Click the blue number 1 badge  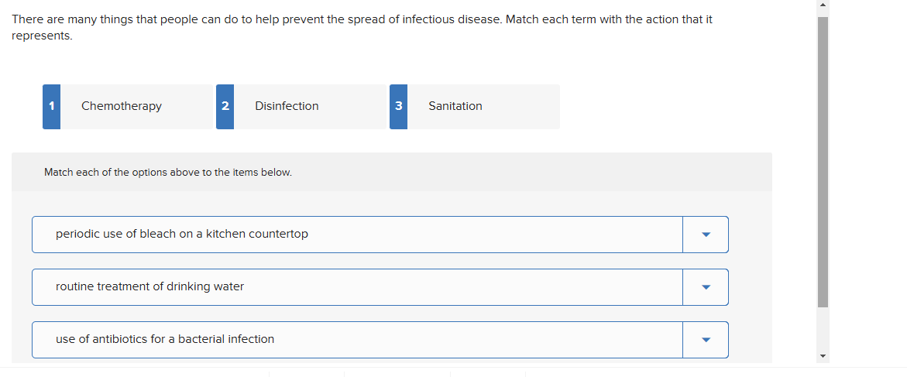point(51,106)
